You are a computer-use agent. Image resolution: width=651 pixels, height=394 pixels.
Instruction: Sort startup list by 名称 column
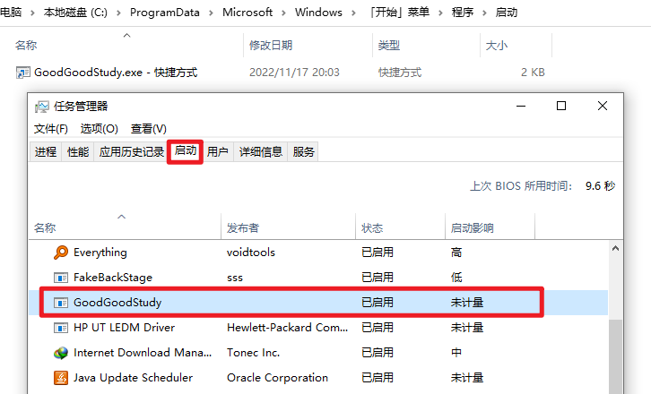tap(125, 227)
